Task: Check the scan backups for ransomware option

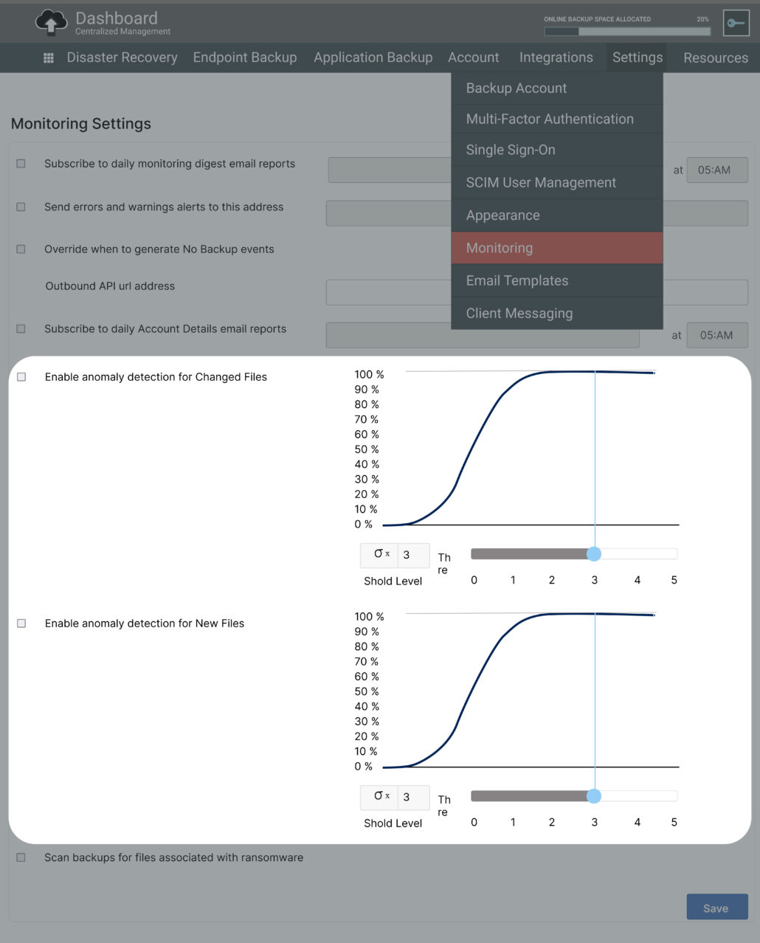Action: pos(21,857)
